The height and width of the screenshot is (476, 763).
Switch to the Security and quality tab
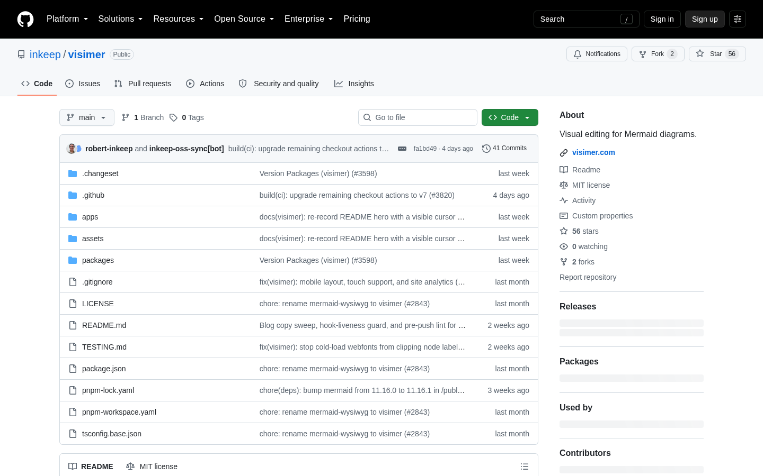point(279,84)
